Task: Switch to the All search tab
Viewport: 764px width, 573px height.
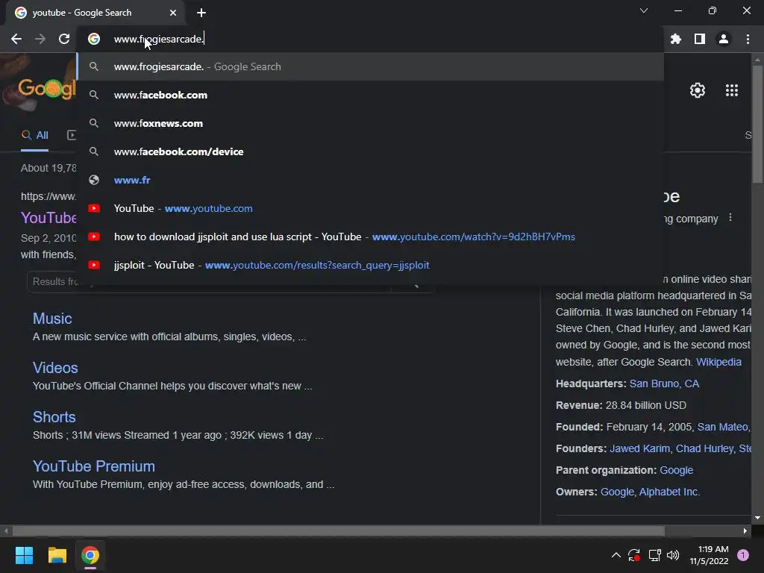Action: tap(34, 135)
